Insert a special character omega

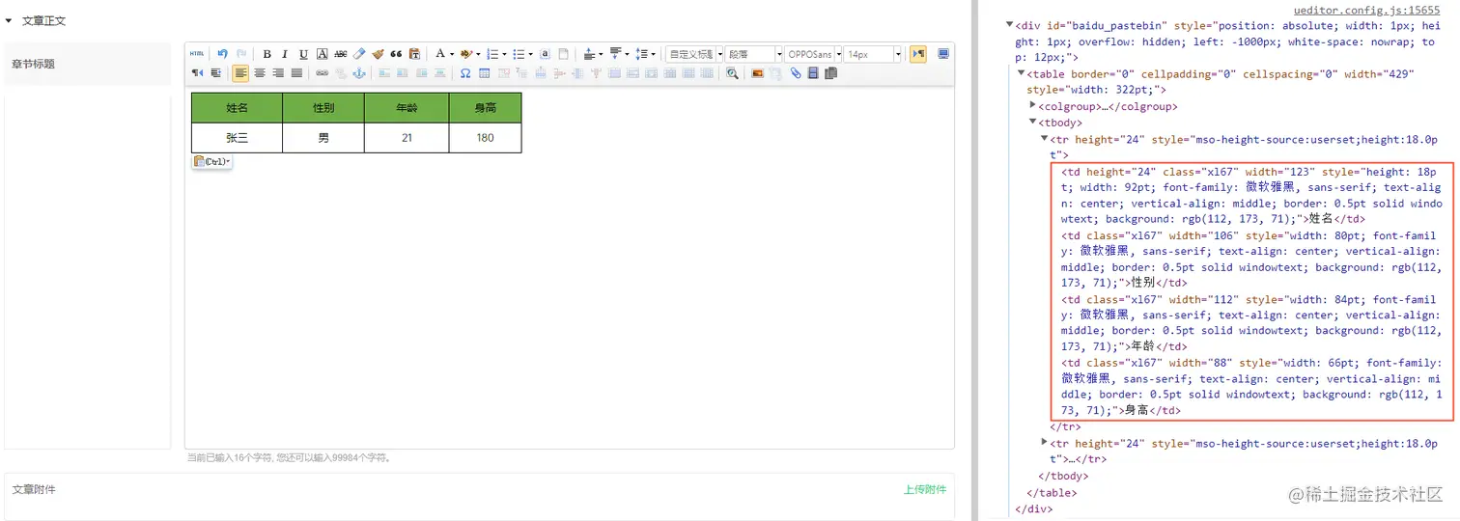pos(464,72)
